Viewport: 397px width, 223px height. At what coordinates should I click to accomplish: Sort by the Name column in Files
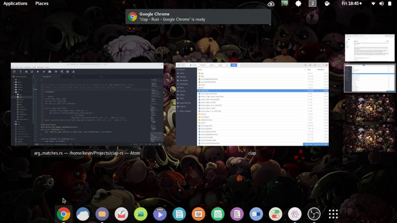pos(200,70)
